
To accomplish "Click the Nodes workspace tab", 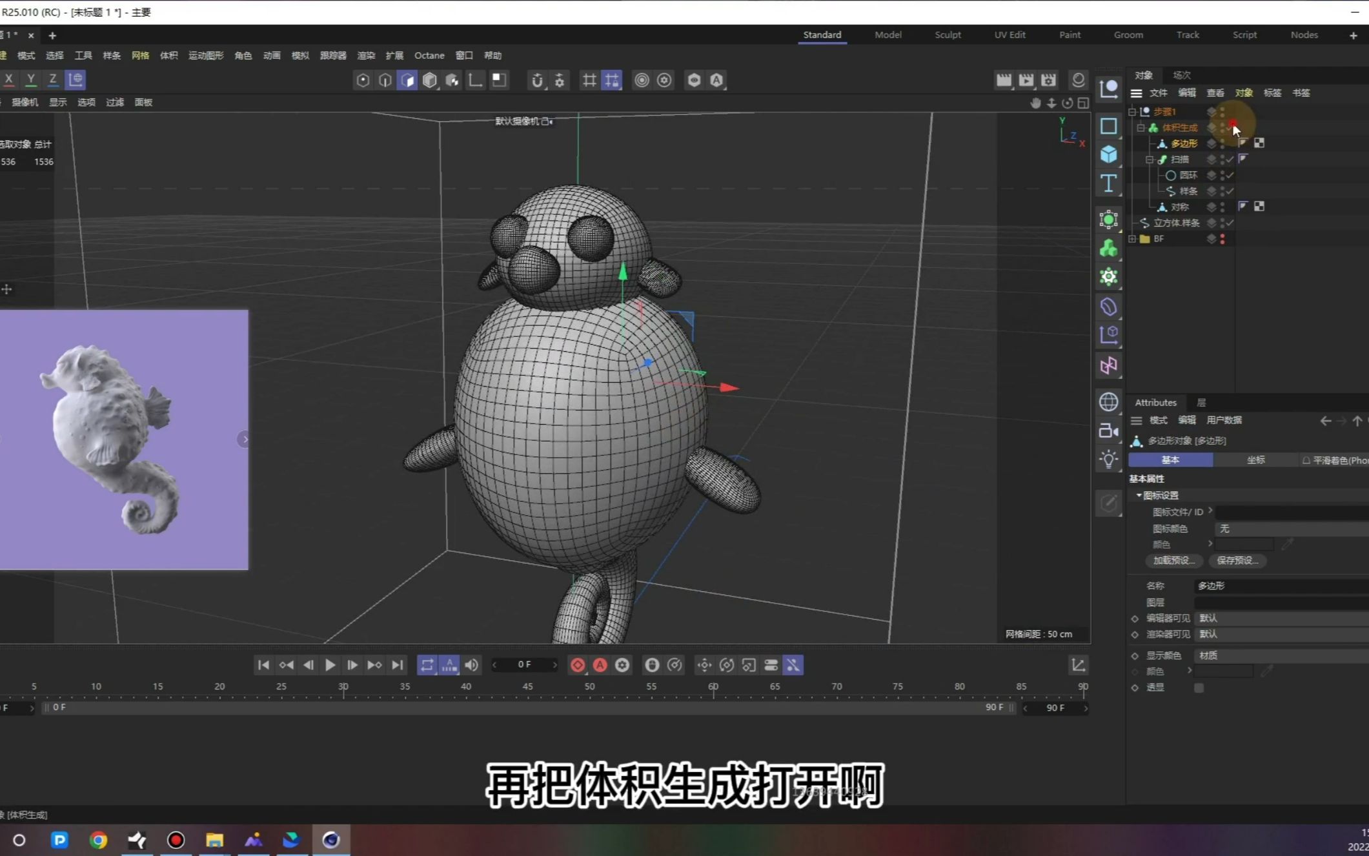I will [x=1303, y=34].
